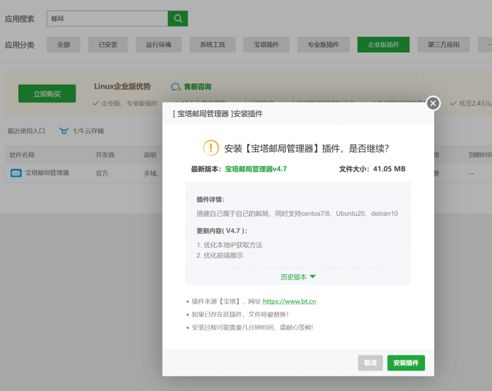The width and height of the screenshot is (492, 391).
Task: Click the 应用搜索 input field
Action: click(x=108, y=18)
